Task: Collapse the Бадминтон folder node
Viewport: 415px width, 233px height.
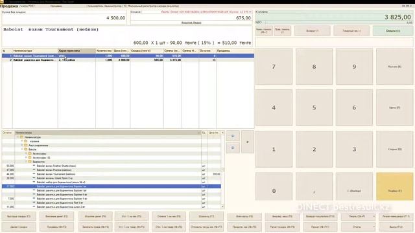Action: tap(26, 161)
